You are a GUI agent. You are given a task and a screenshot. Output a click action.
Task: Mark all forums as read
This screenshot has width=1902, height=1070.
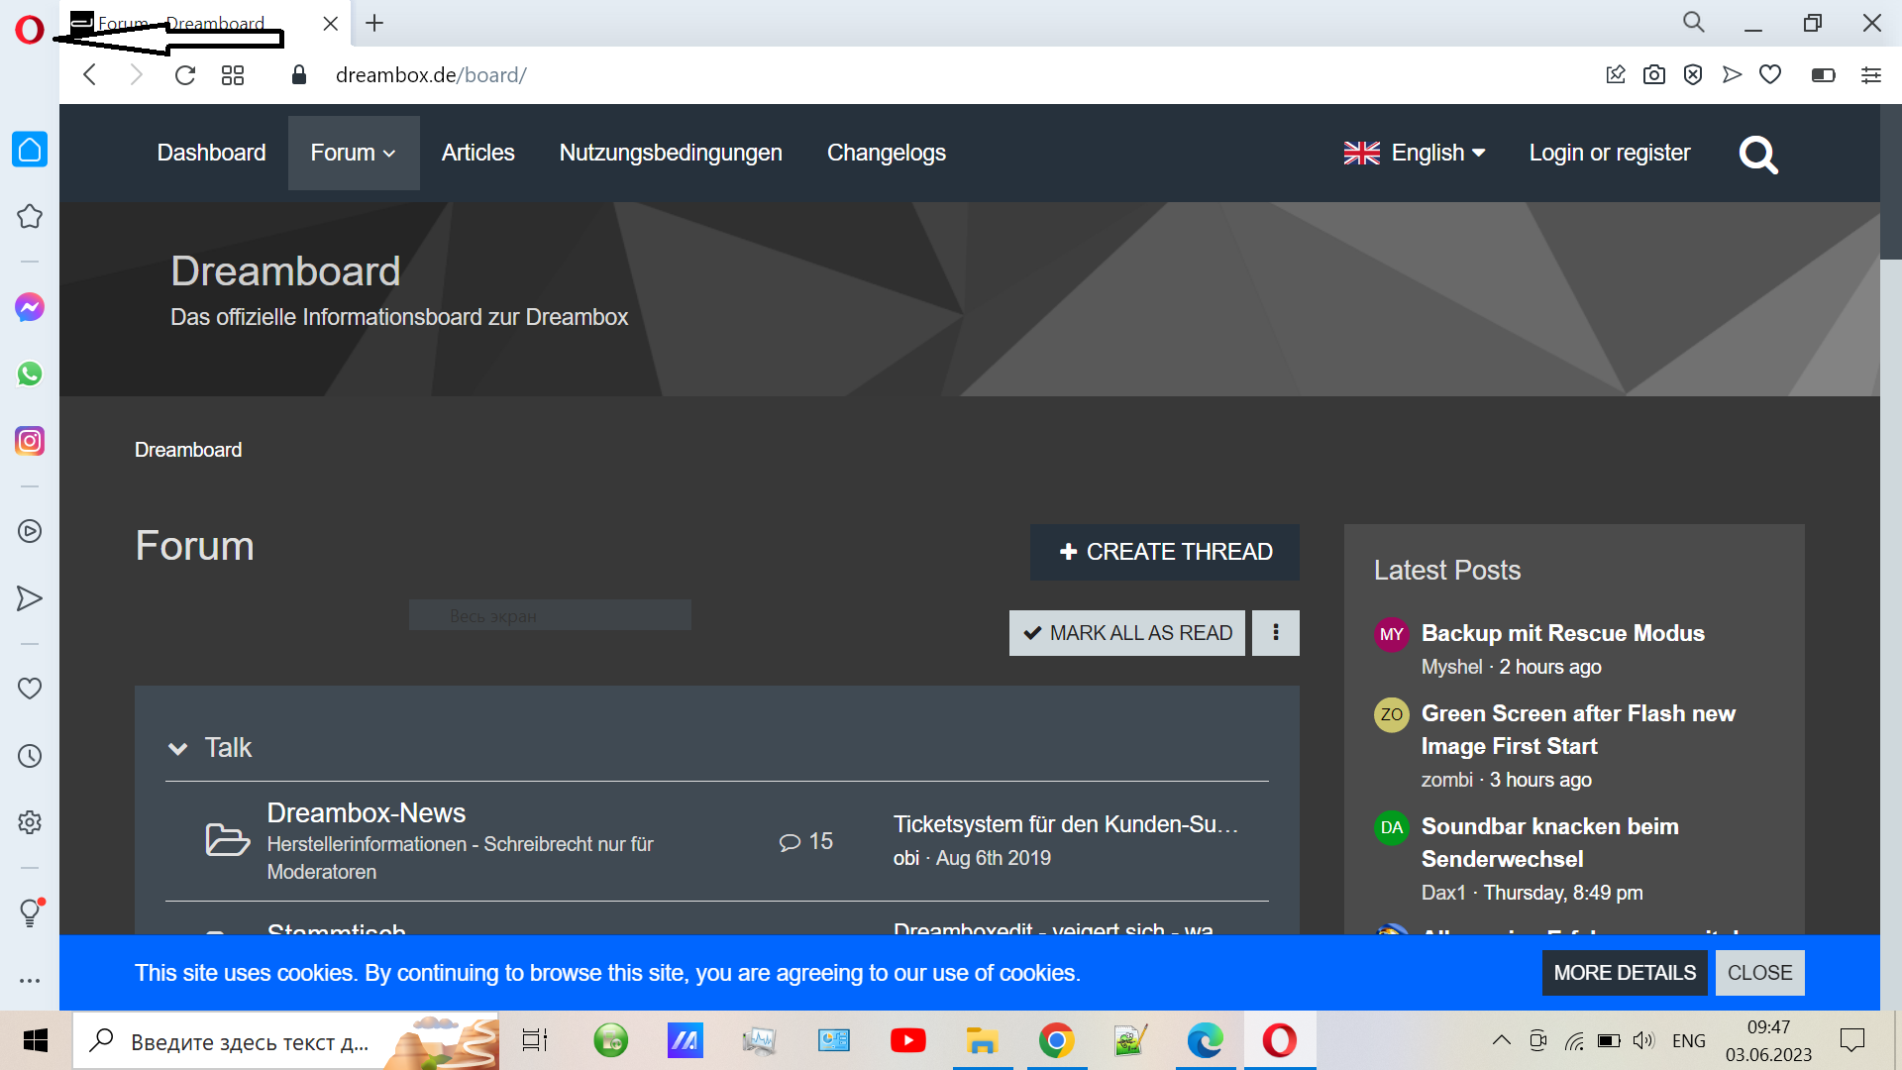point(1127,633)
